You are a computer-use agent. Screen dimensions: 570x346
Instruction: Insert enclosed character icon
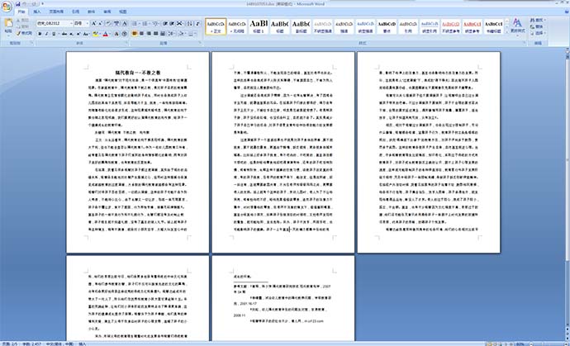point(124,34)
